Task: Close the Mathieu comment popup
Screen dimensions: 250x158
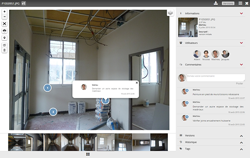Action: [x=137, y=83]
